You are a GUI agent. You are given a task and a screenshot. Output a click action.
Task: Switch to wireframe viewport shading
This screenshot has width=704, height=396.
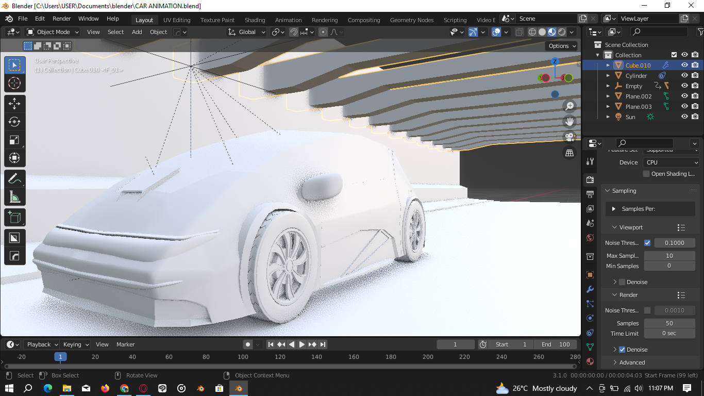[532, 32]
